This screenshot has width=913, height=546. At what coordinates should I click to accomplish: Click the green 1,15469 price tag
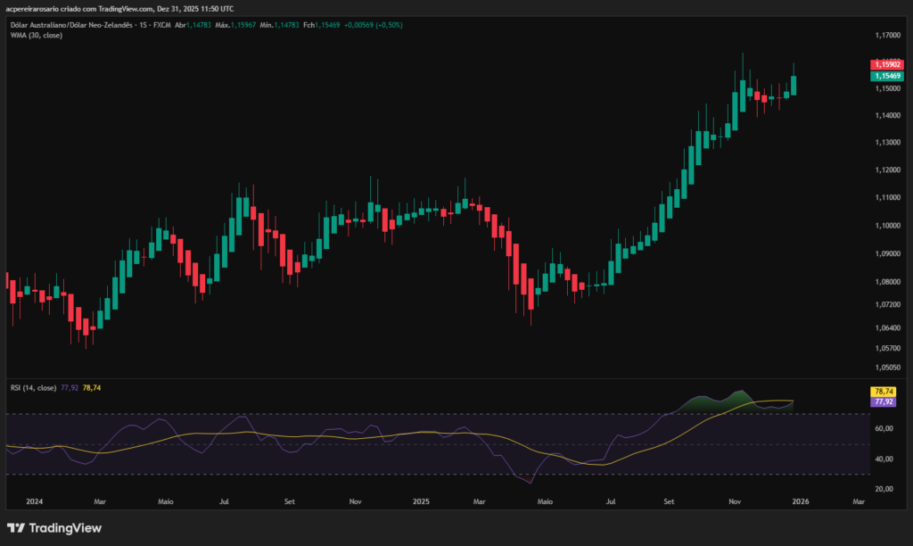[886, 77]
